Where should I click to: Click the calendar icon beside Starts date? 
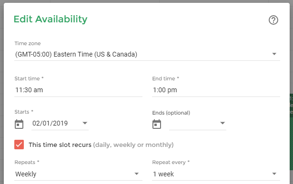[x=19, y=124]
